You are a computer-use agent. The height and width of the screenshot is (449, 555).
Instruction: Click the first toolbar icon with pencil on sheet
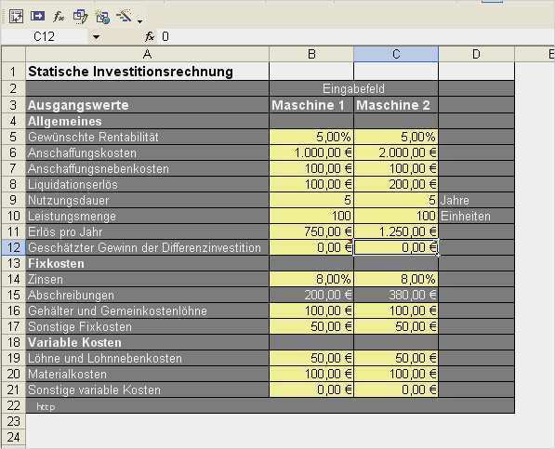point(16,17)
